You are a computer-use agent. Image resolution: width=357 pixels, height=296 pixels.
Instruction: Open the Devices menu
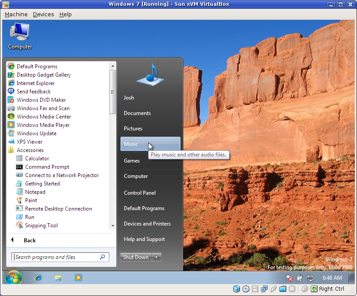coord(43,14)
